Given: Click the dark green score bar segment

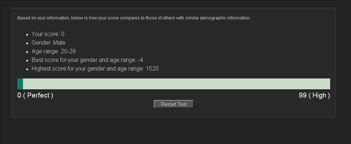Looking at the screenshot, I should pyautogui.click(x=20, y=84).
